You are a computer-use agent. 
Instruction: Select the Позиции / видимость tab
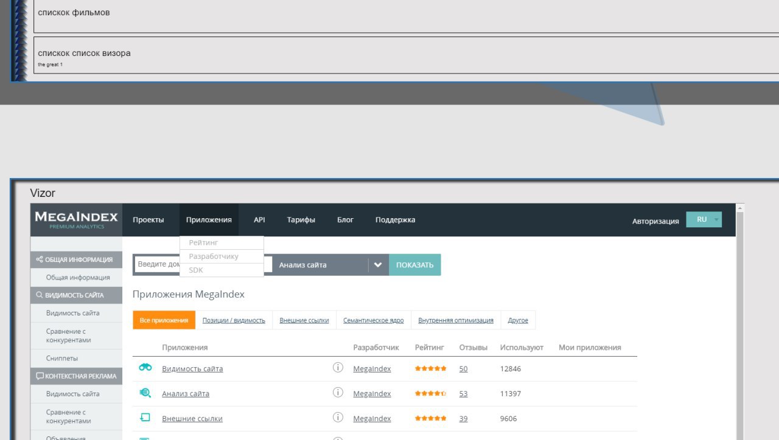[234, 320]
